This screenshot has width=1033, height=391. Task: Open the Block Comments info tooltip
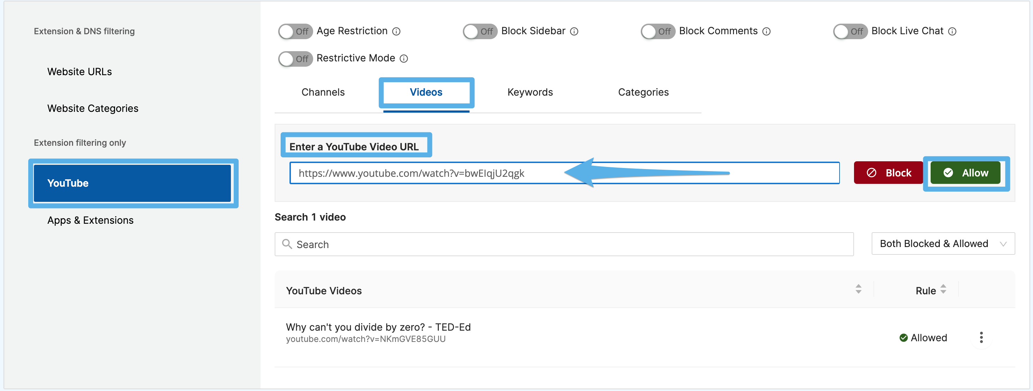[767, 31]
